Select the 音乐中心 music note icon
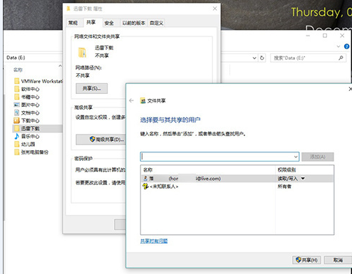This screenshot has width=352, height=274. tap(16, 136)
